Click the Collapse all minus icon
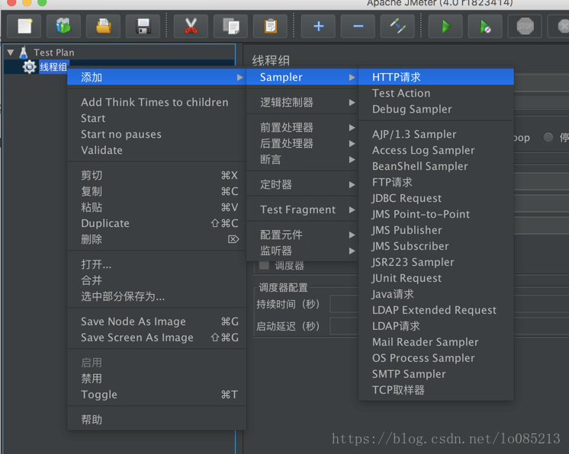This screenshot has width=569, height=454. click(x=358, y=26)
